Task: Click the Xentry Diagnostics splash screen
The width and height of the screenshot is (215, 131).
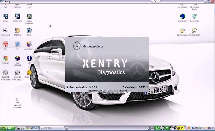Action: tap(107, 65)
